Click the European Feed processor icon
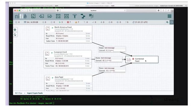 coord(47,53)
